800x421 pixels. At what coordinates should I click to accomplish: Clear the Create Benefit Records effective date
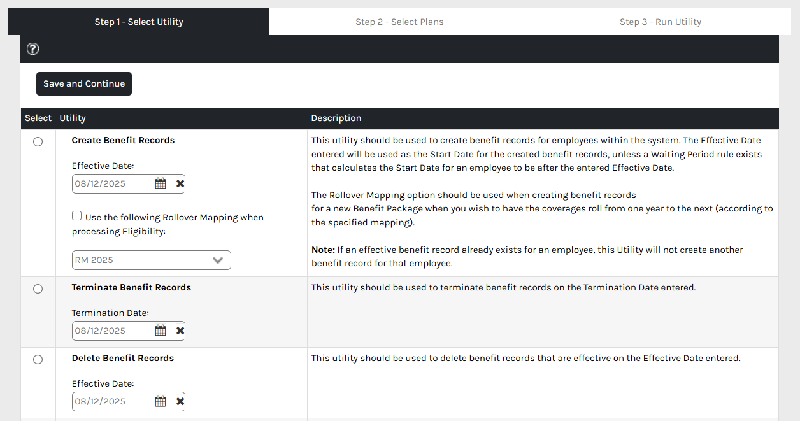pos(180,183)
